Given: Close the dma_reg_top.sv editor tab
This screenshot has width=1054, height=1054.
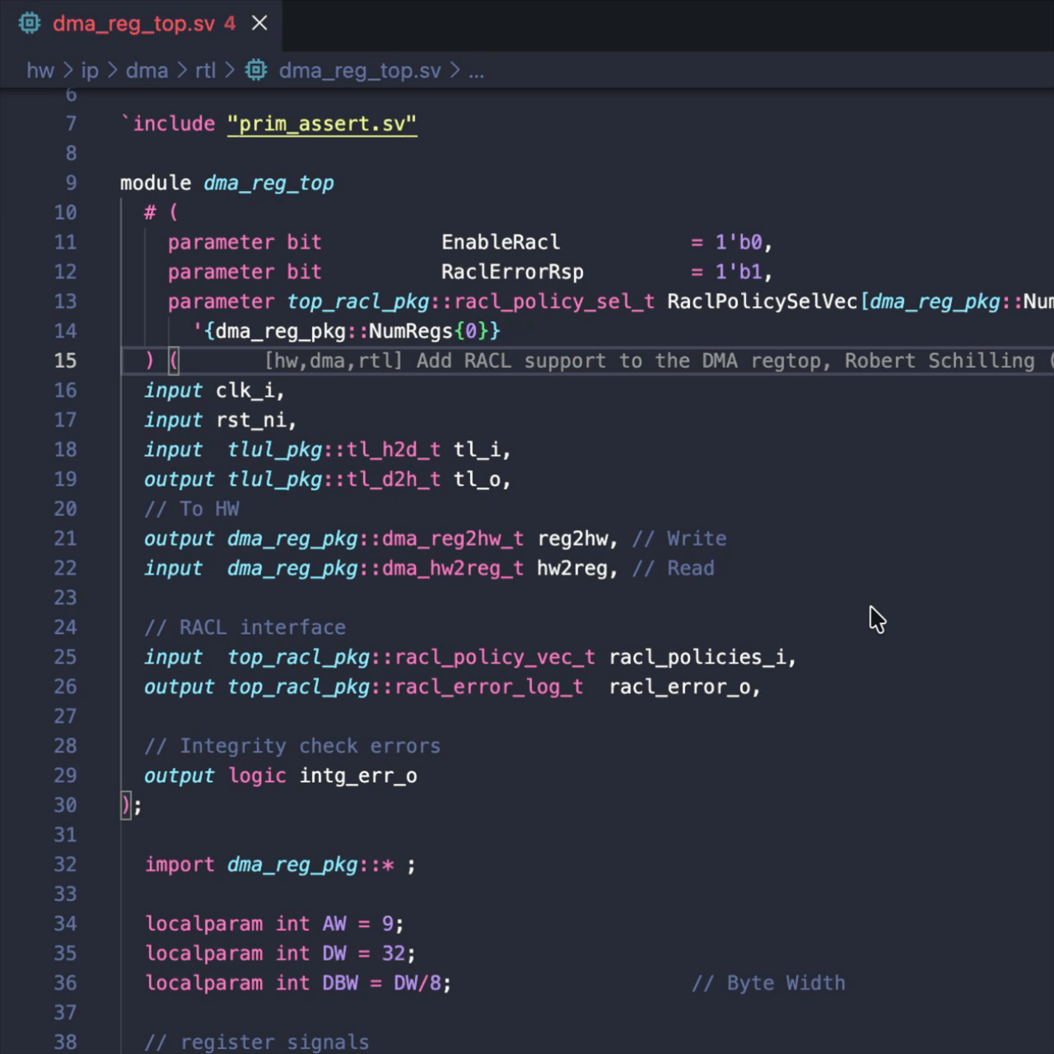Looking at the screenshot, I should click(259, 23).
